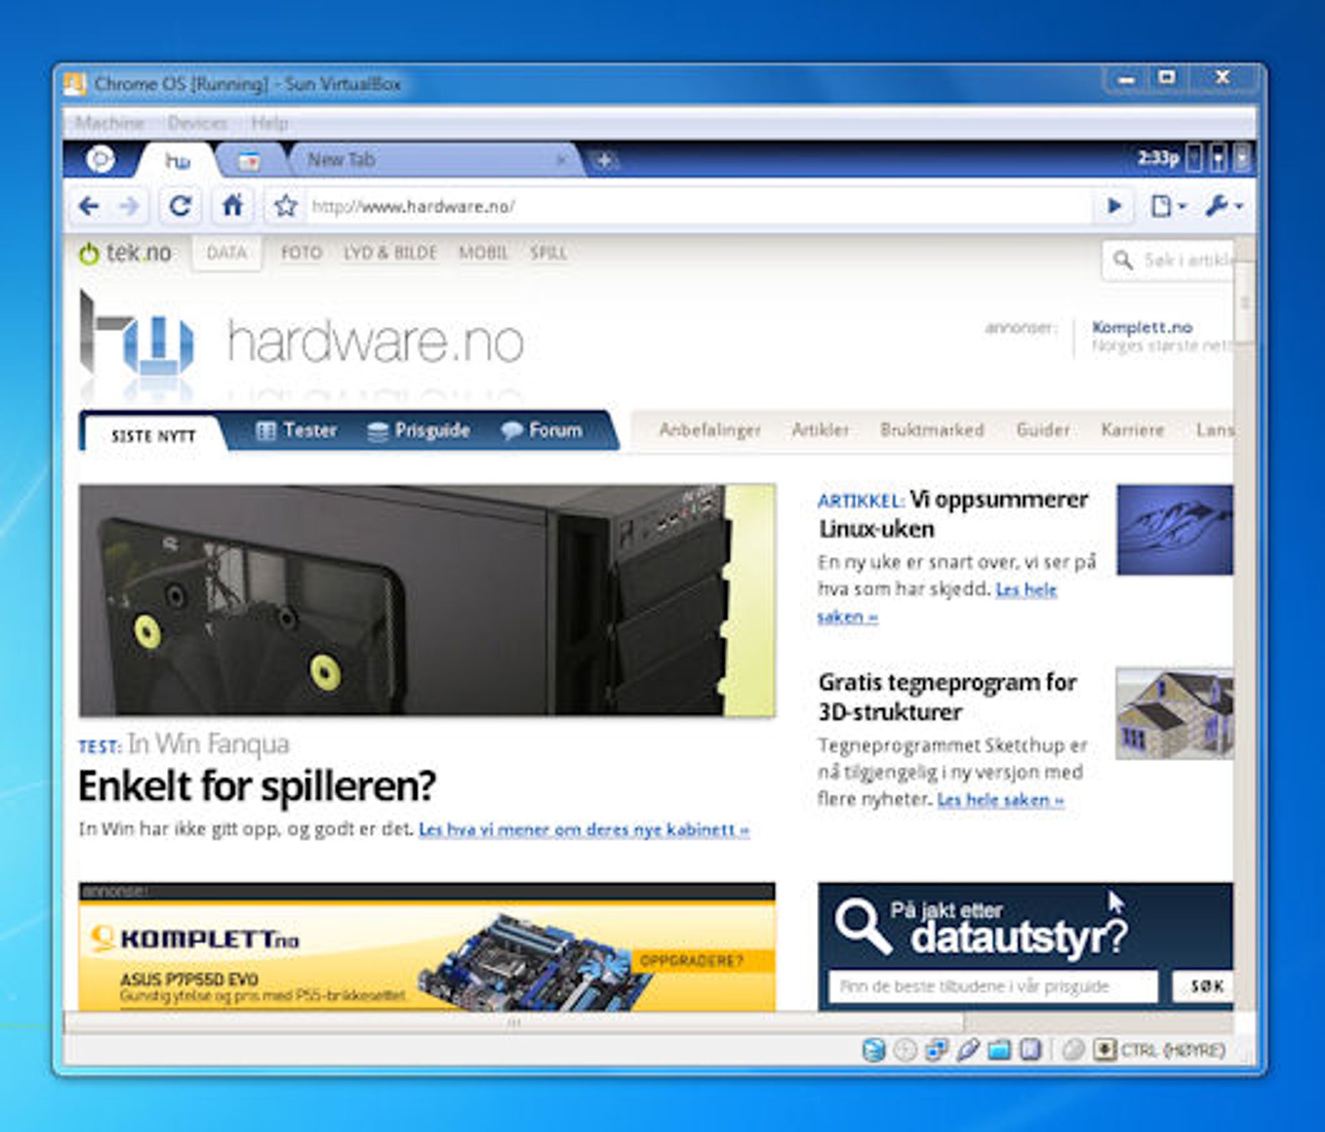1325x1132 pixels.
Task: Go to Guider
Action: pos(1043,431)
